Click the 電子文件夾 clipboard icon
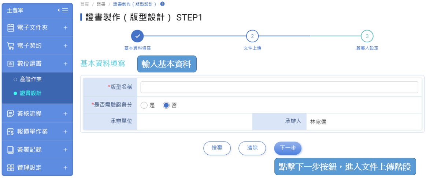The width and height of the screenshot is (426, 178). pyautogui.click(x=11, y=28)
